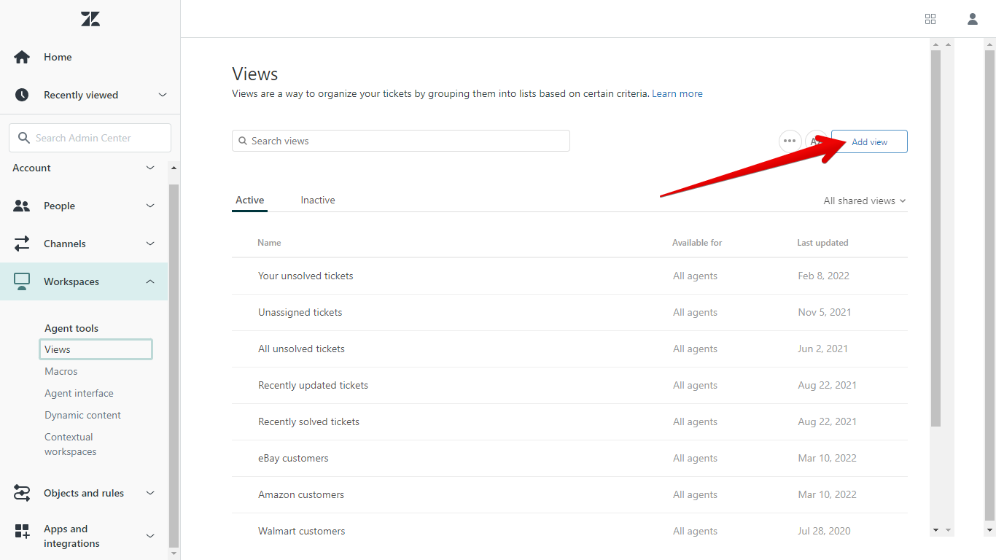Open Macros in Agent tools
The image size is (996, 560).
coord(61,371)
